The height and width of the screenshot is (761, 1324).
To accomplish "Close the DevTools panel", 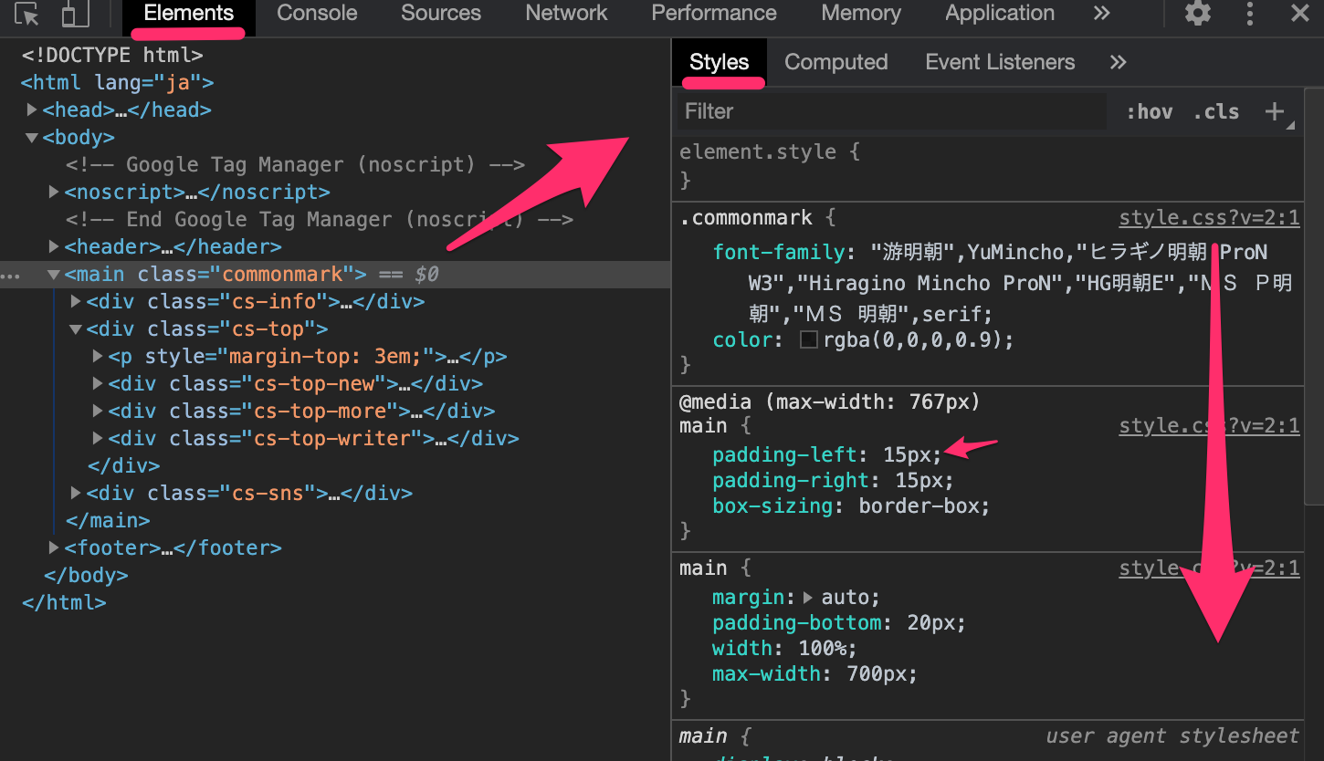I will (1300, 14).
